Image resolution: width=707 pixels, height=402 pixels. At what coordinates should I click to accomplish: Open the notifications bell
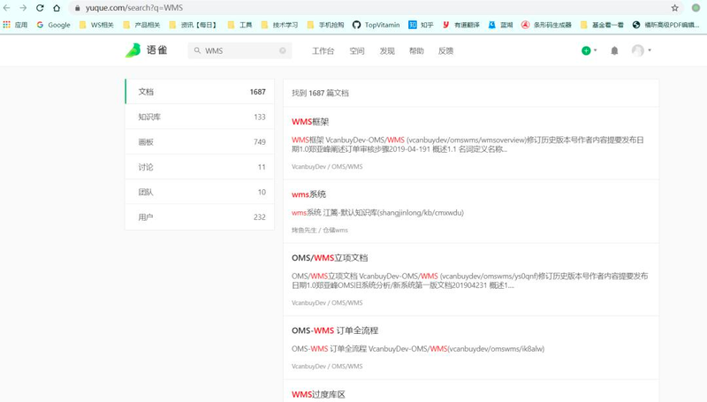[614, 51]
